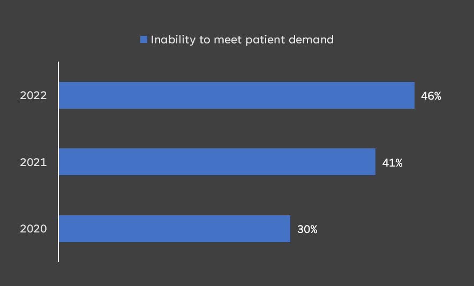Click the 41% data label

point(392,163)
